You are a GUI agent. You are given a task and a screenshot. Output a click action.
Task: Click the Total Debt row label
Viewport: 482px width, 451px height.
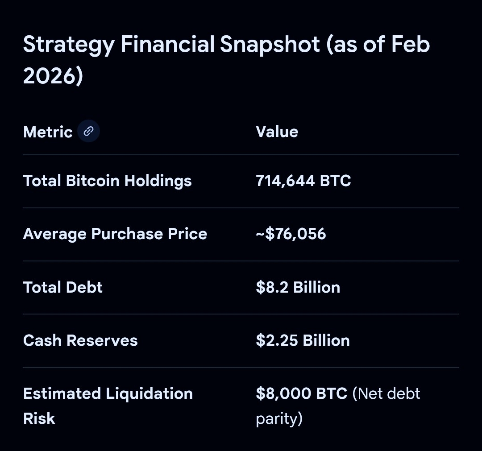[x=62, y=287]
